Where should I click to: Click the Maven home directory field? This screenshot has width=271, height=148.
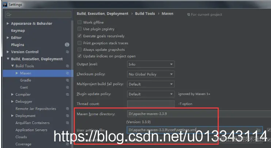[x=199, y=114]
